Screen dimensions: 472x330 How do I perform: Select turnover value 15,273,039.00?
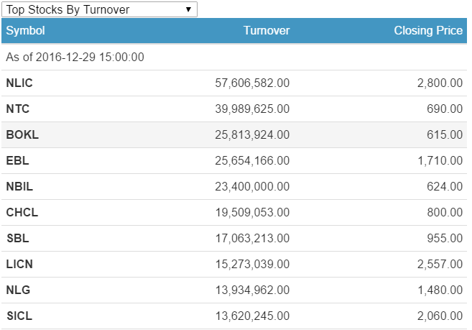coord(252,265)
